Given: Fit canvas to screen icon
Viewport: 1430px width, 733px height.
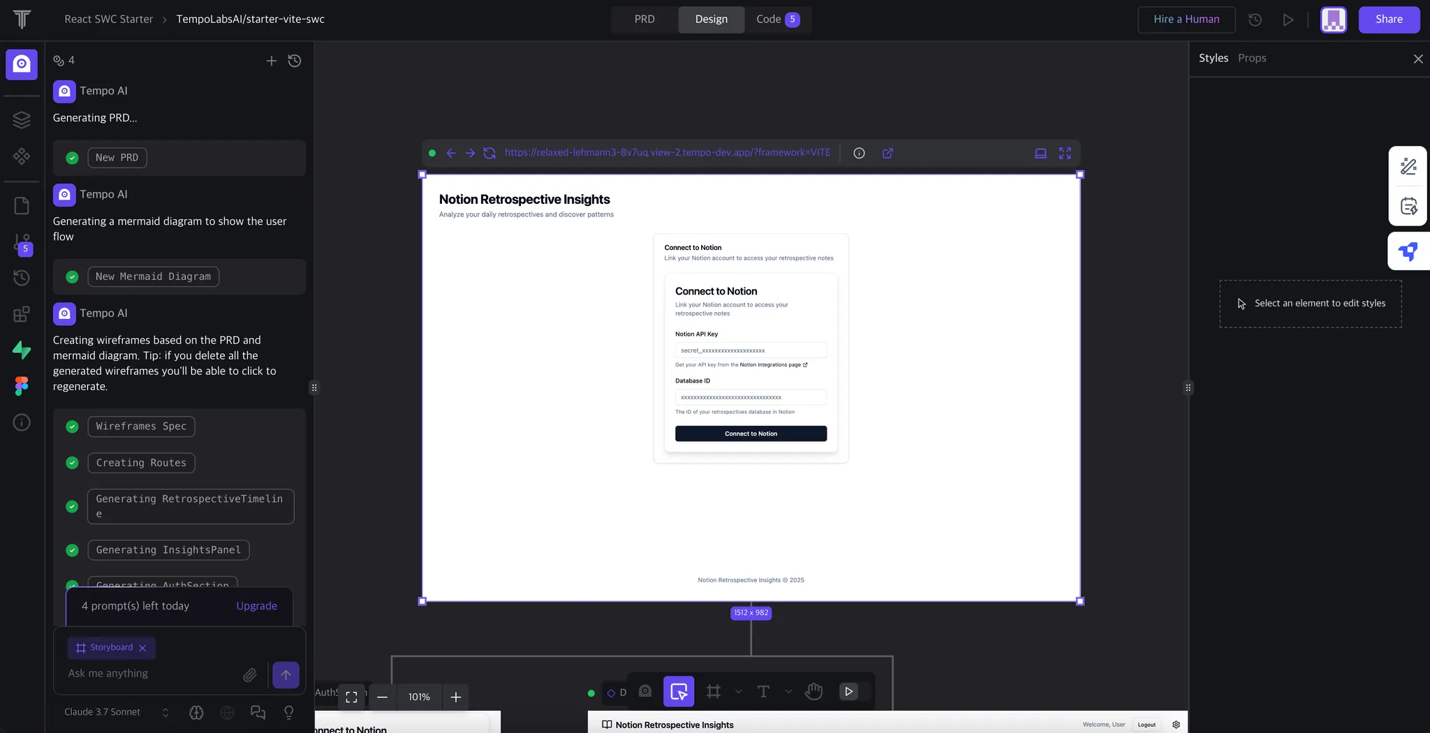Looking at the screenshot, I should pyautogui.click(x=351, y=697).
